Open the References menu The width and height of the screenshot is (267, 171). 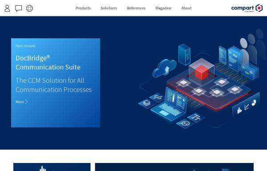(x=136, y=8)
